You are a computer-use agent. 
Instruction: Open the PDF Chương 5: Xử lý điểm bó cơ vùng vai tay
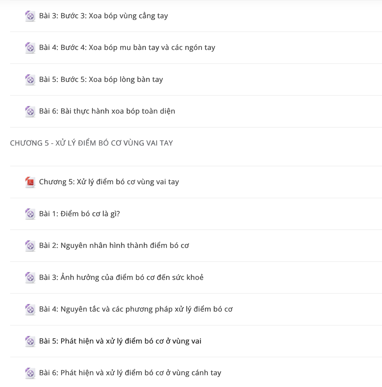coord(109,182)
